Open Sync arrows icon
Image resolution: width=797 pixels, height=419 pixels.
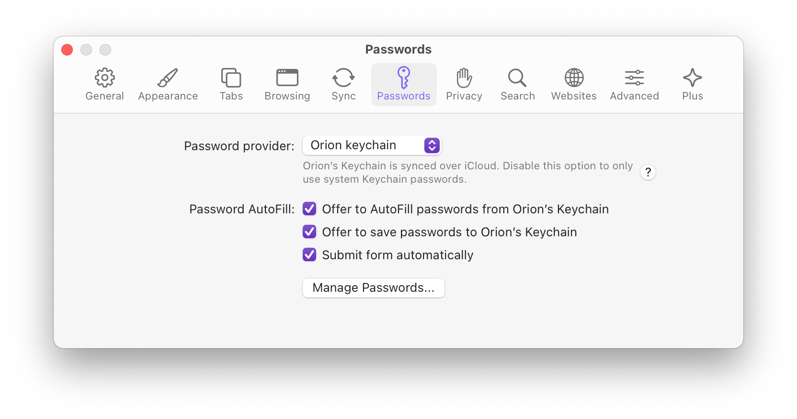343,78
